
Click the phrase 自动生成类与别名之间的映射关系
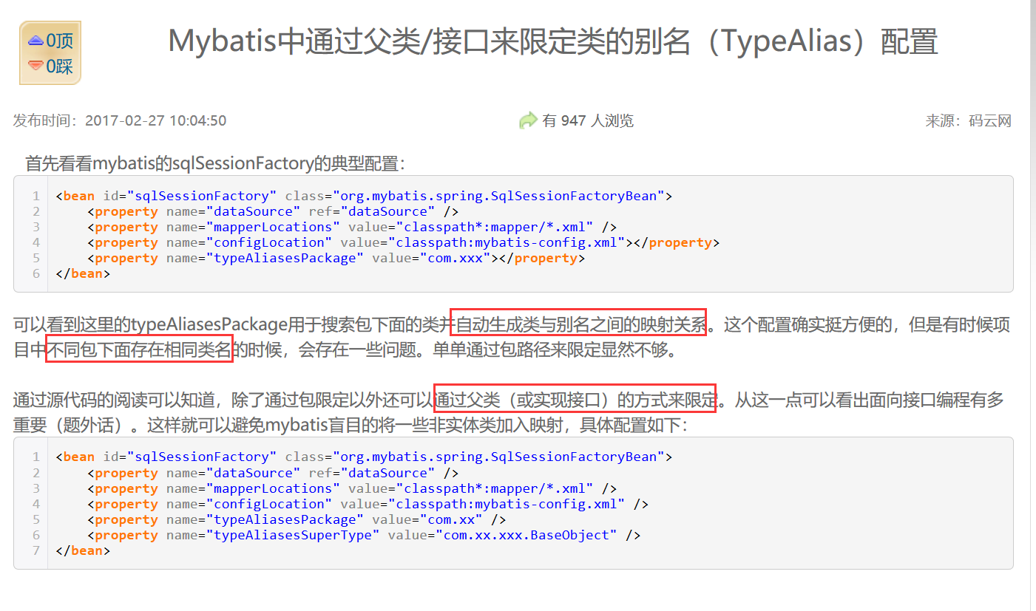click(x=581, y=324)
